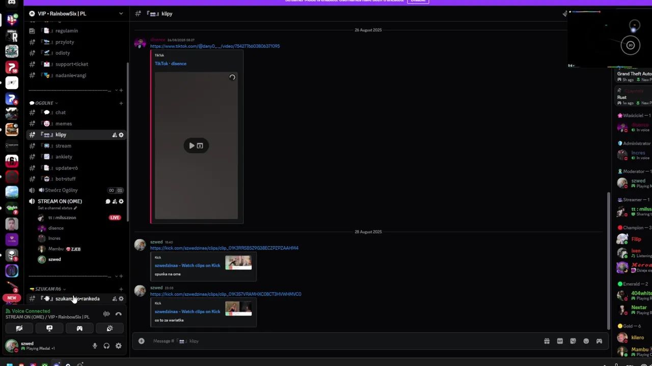Open the bot-stuff channel
The height and width of the screenshot is (366, 652).
tap(76, 179)
